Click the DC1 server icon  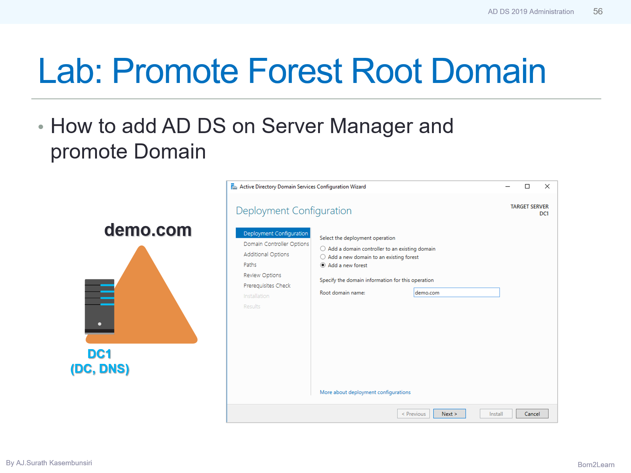pyautogui.click(x=100, y=306)
